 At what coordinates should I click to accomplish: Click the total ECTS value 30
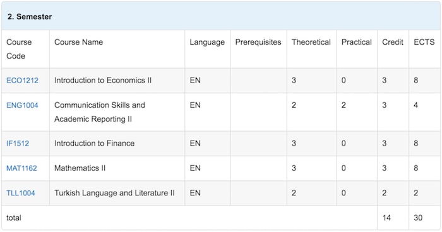click(418, 217)
